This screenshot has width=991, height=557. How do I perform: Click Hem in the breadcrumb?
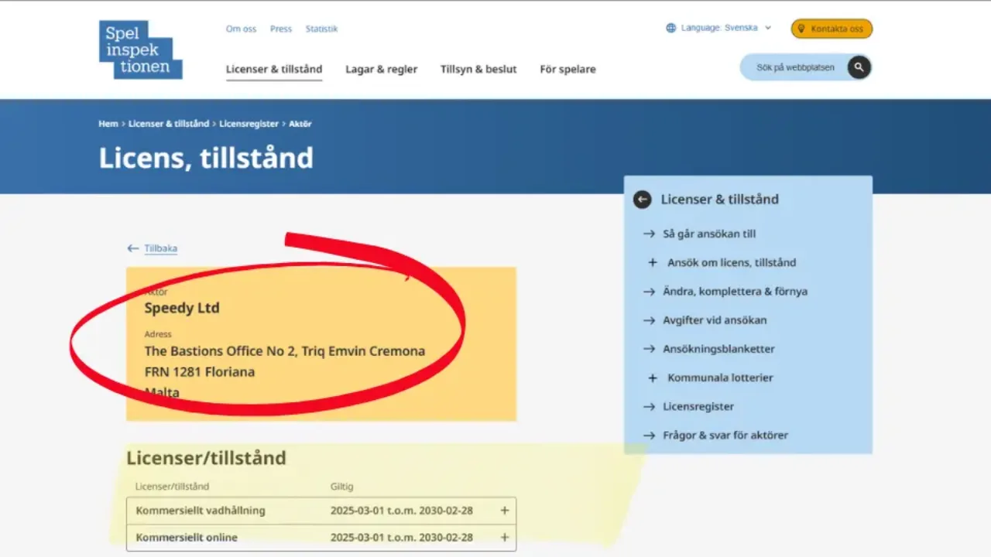pos(108,124)
